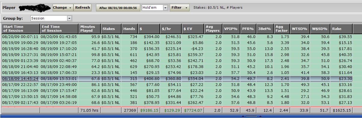Screen dimensions: 362x118
Task: Click the splitter grip below the totals row
Action: [251, 116]
